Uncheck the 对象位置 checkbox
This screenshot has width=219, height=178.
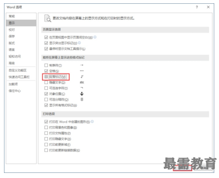[46, 94]
